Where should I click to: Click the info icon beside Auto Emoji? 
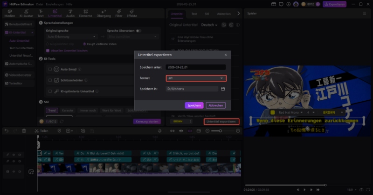pyautogui.click(x=80, y=69)
